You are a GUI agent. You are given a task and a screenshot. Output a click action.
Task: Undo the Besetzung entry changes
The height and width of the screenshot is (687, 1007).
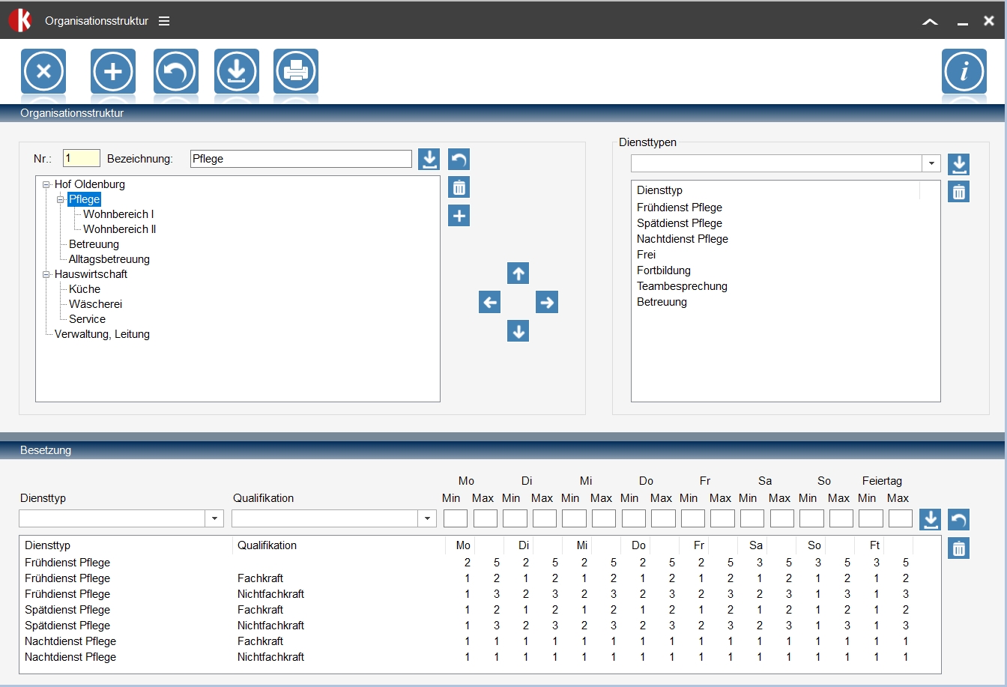pos(958,518)
